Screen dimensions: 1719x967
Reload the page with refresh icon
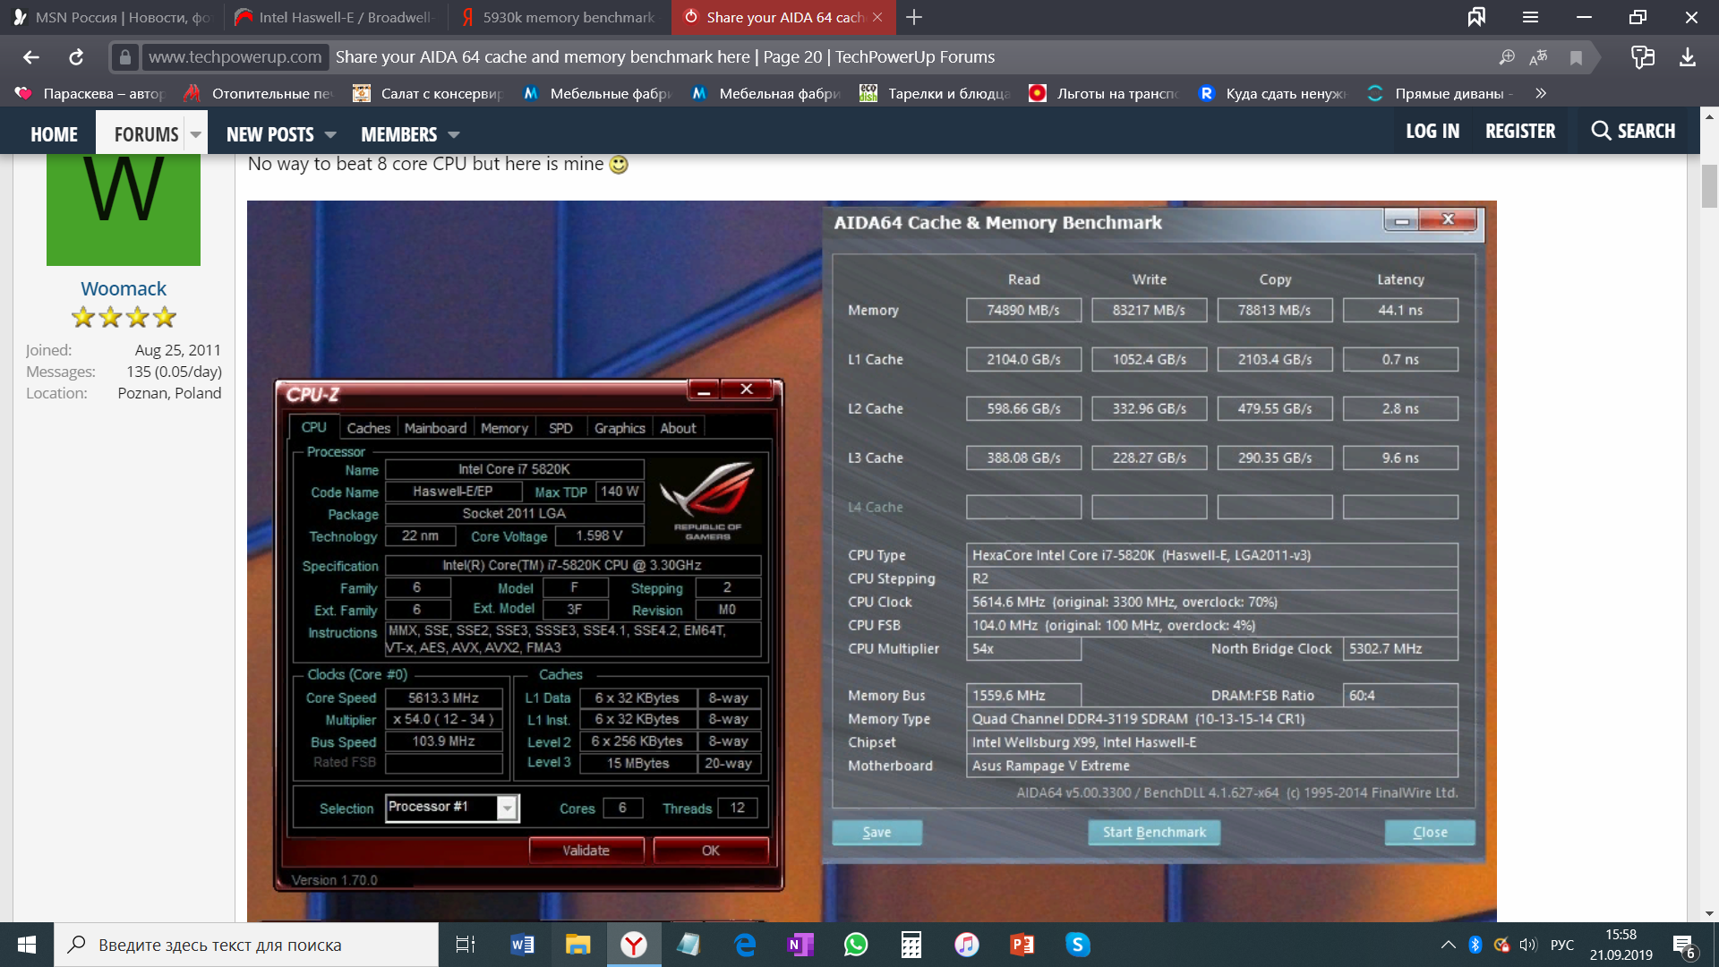point(76,57)
